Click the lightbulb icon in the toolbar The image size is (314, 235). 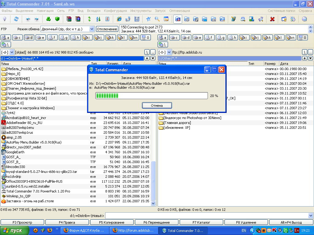[x=5, y=19]
